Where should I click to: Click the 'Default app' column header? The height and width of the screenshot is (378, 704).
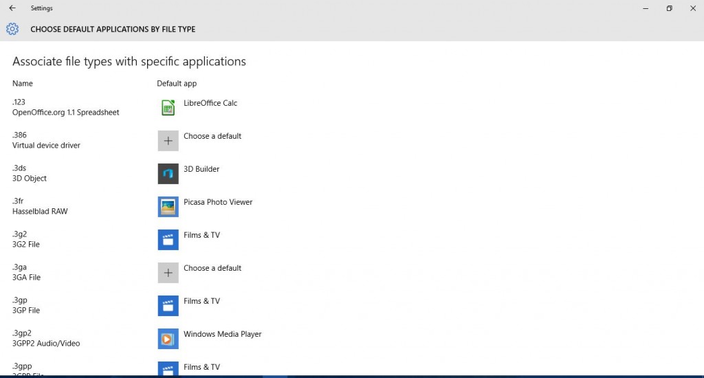[177, 83]
